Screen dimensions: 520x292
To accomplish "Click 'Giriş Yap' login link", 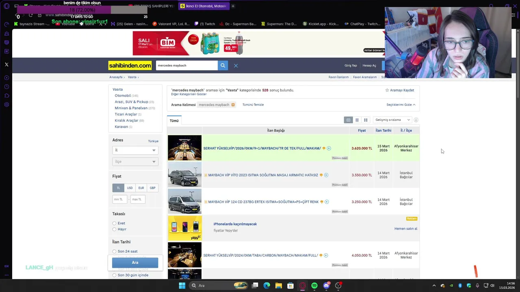I will click(x=351, y=65).
